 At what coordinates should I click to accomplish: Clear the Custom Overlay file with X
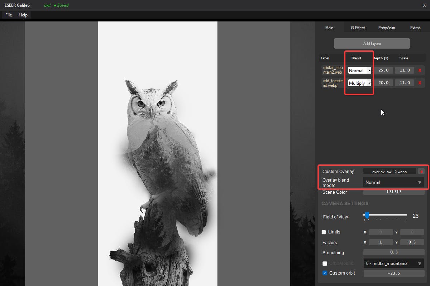point(421,171)
